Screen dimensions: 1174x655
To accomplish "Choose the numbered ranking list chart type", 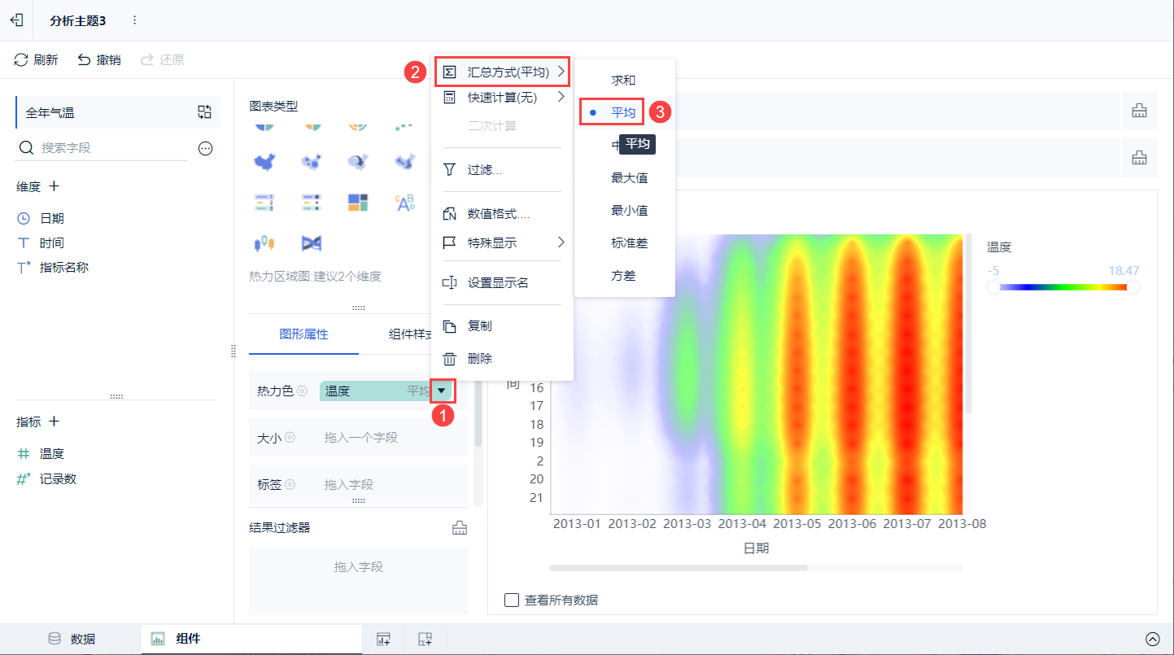I will [x=264, y=202].
